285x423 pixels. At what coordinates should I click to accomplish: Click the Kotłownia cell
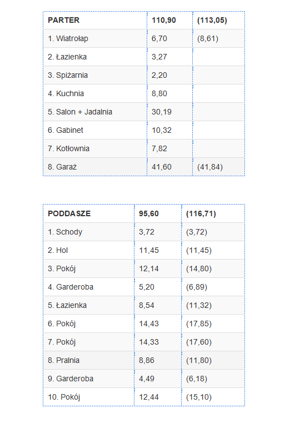95,148
